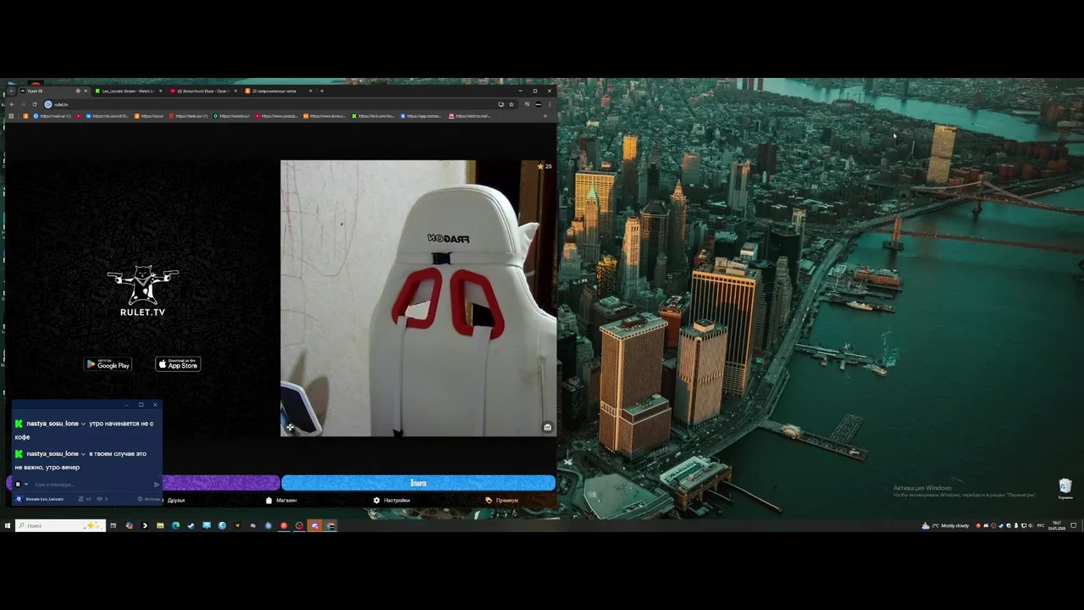1084x610 pixels.
Task: Go forward in the browser
Action: (23, 104)
